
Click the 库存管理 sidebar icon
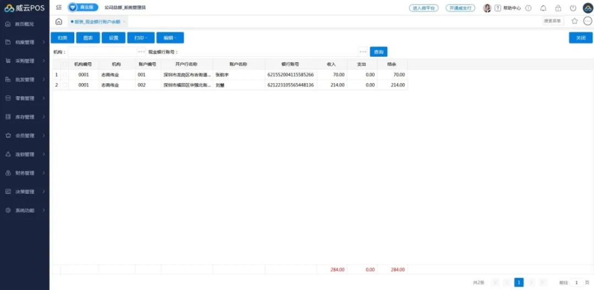click(8, 117)
